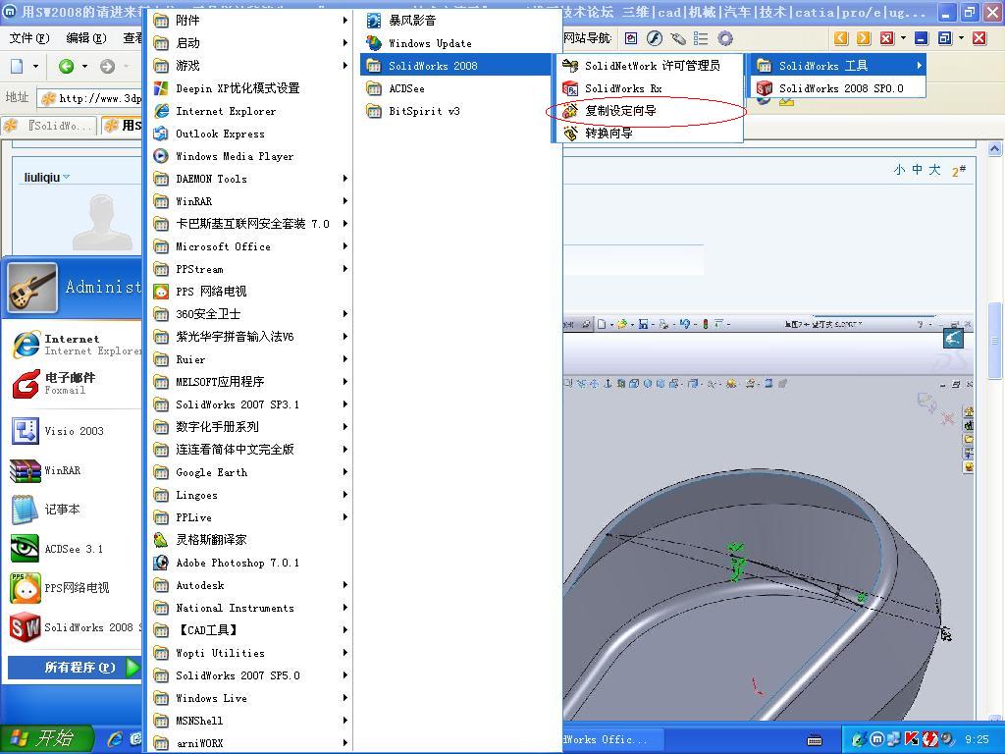Expand 360安全卫士 folder

coord(250,314)
